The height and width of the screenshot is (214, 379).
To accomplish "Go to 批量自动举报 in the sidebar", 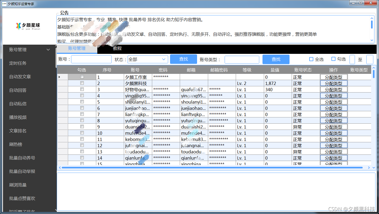I will pos(22,171).
